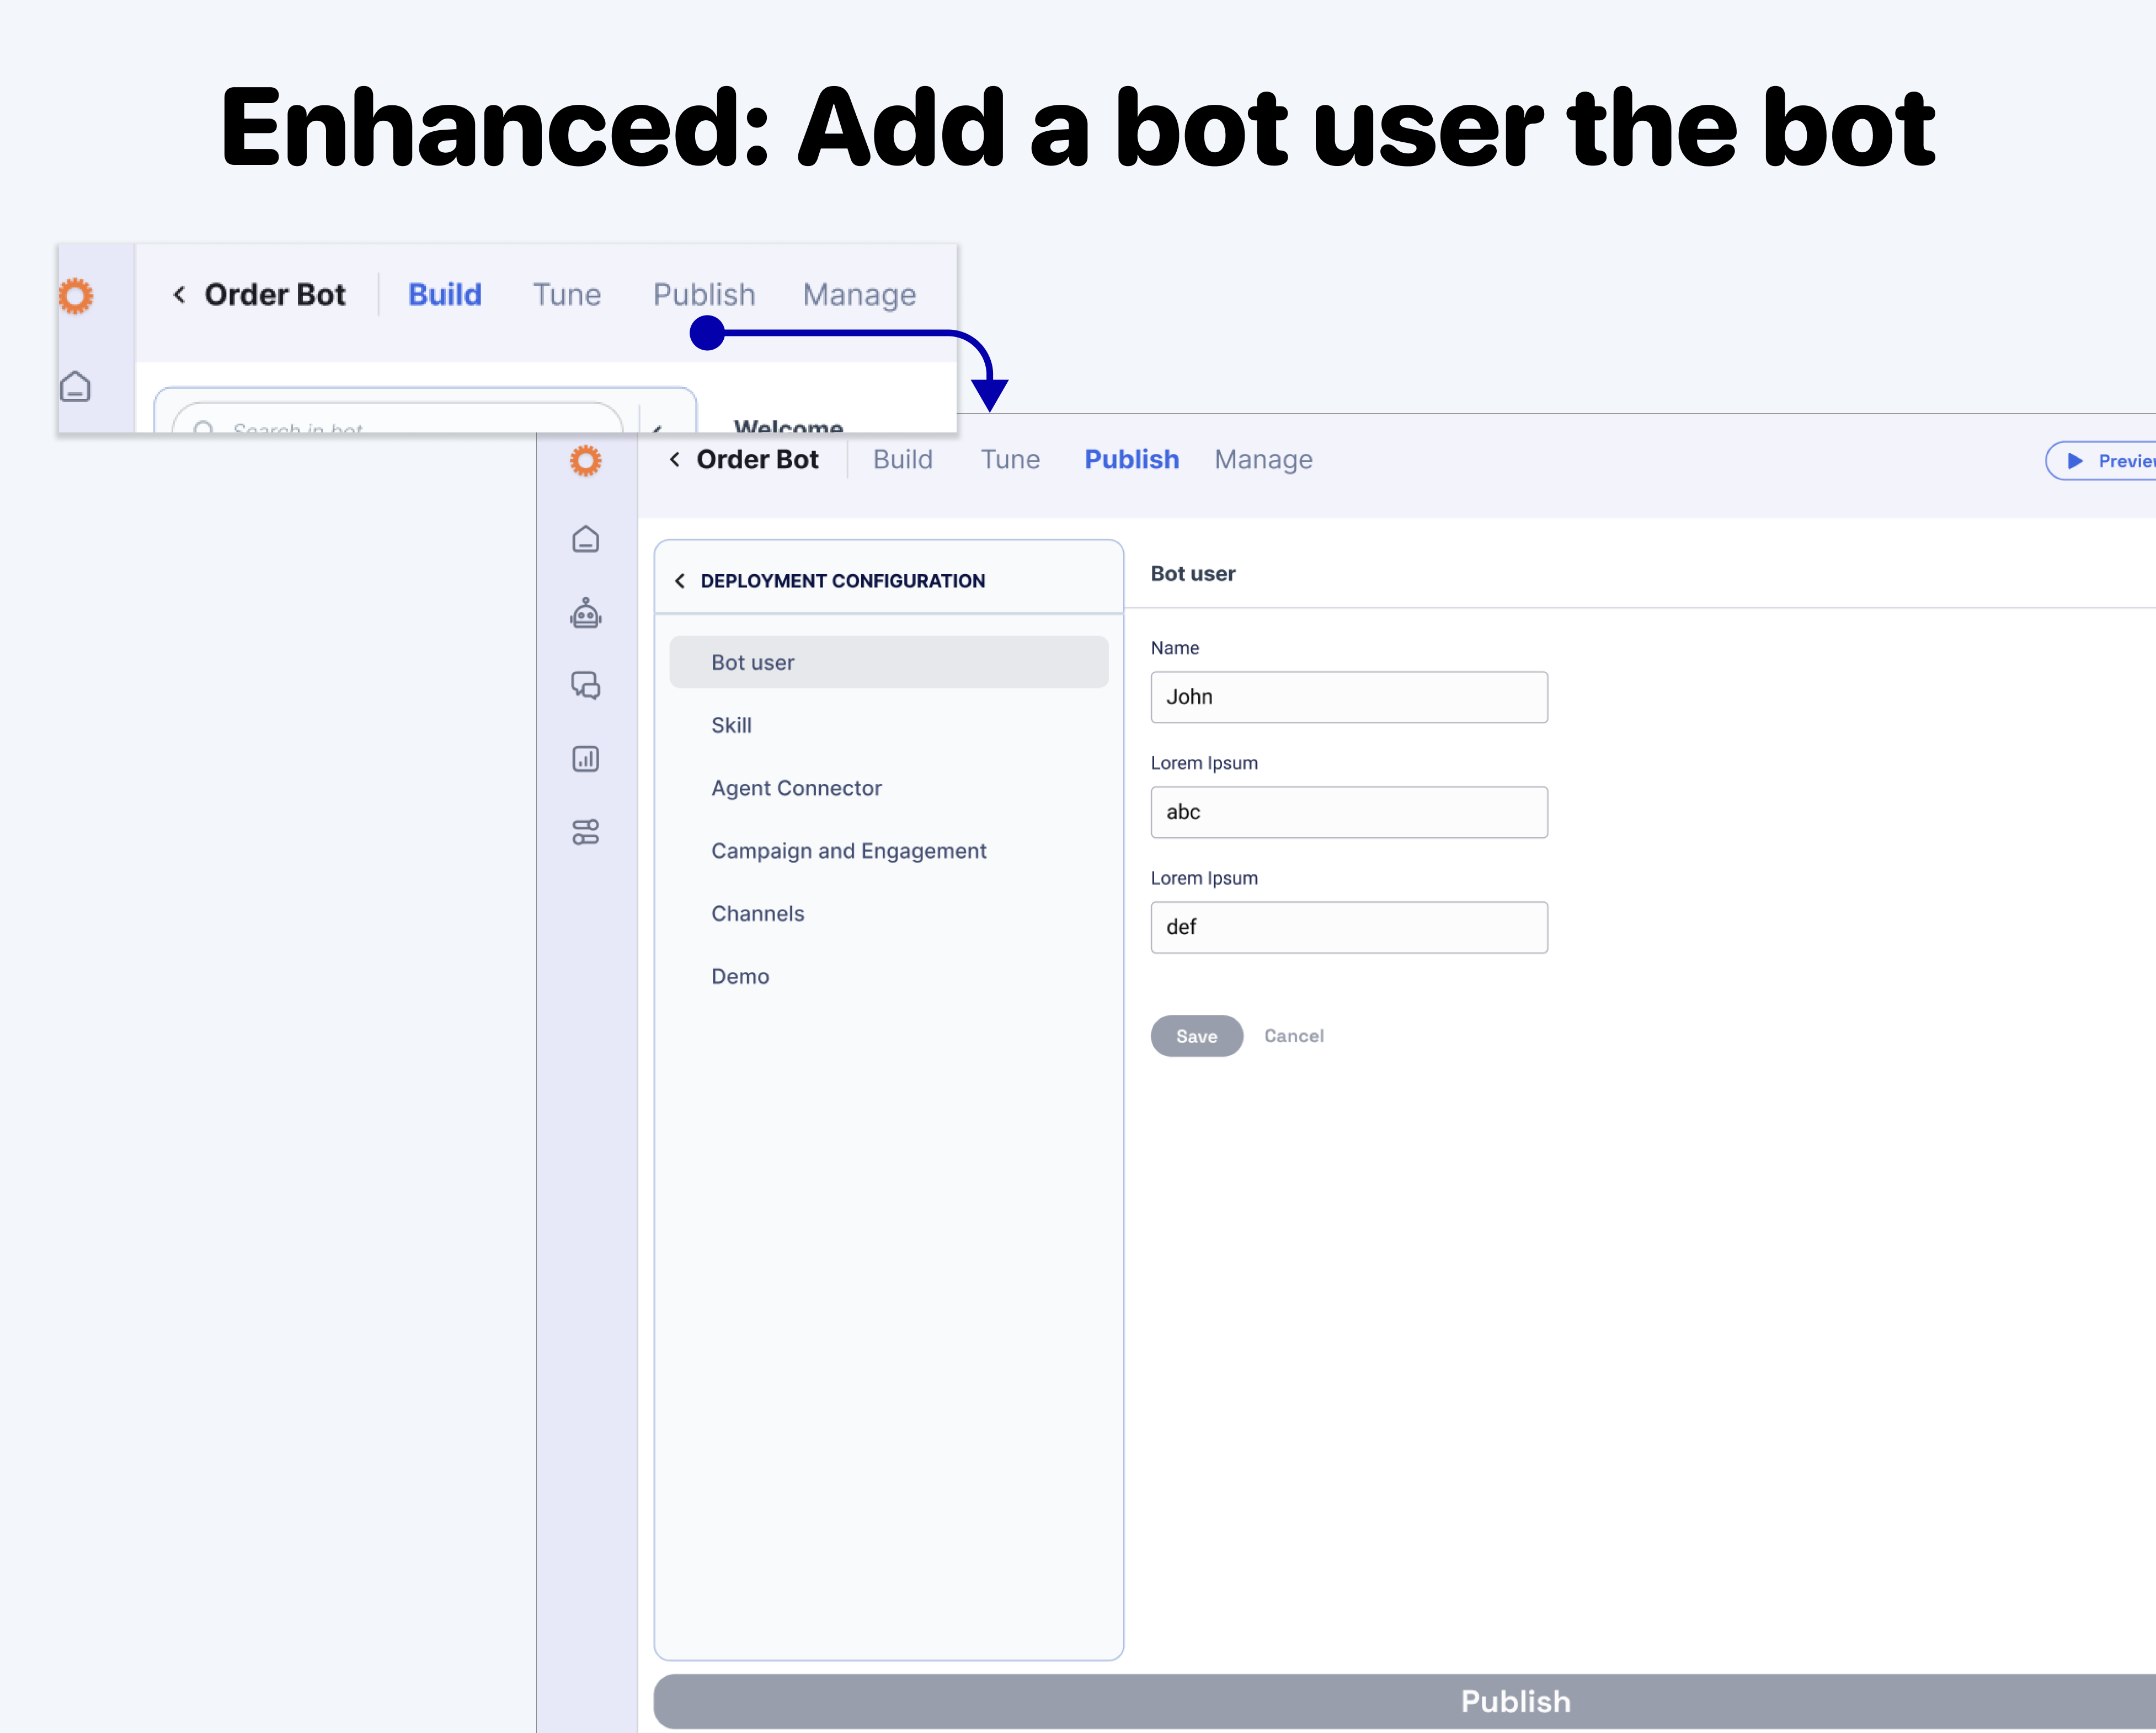This screenshot has height=1733, width=2156.
Task: Click the DEPLOYMENT CONFIGURATION header text
Action: coord(843,581)
